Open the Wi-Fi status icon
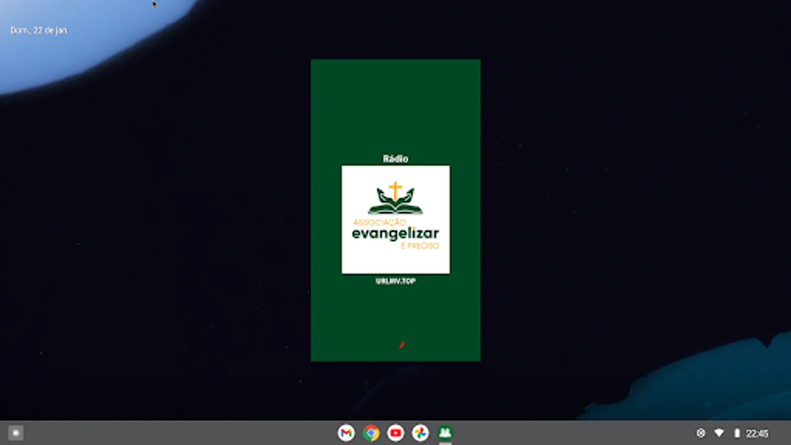 tap(719, 433)
